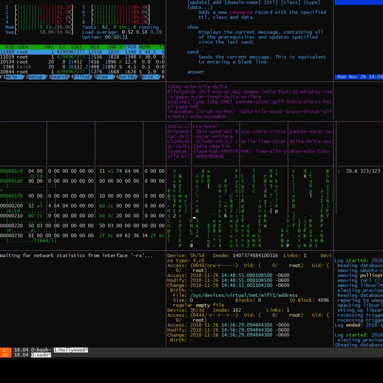
Task: Select process 2368 keith row
Action: click(x=82, y=67)
